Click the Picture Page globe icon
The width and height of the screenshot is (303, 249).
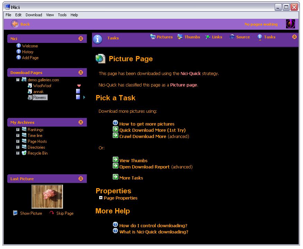pyautogui.click(x=101, y=58)
